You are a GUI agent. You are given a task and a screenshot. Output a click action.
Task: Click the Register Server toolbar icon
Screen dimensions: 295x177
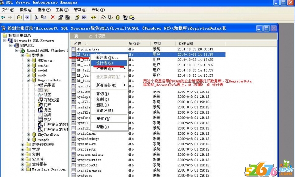pyautogui.click(x=110, y=18)
